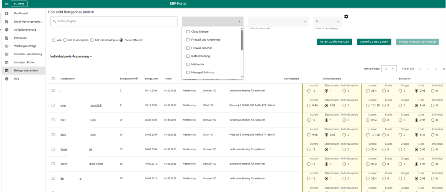Navigate to Wartungsverträge in the sidebar
The height and width of the screenshot is (192, 446).
[25, 46]
